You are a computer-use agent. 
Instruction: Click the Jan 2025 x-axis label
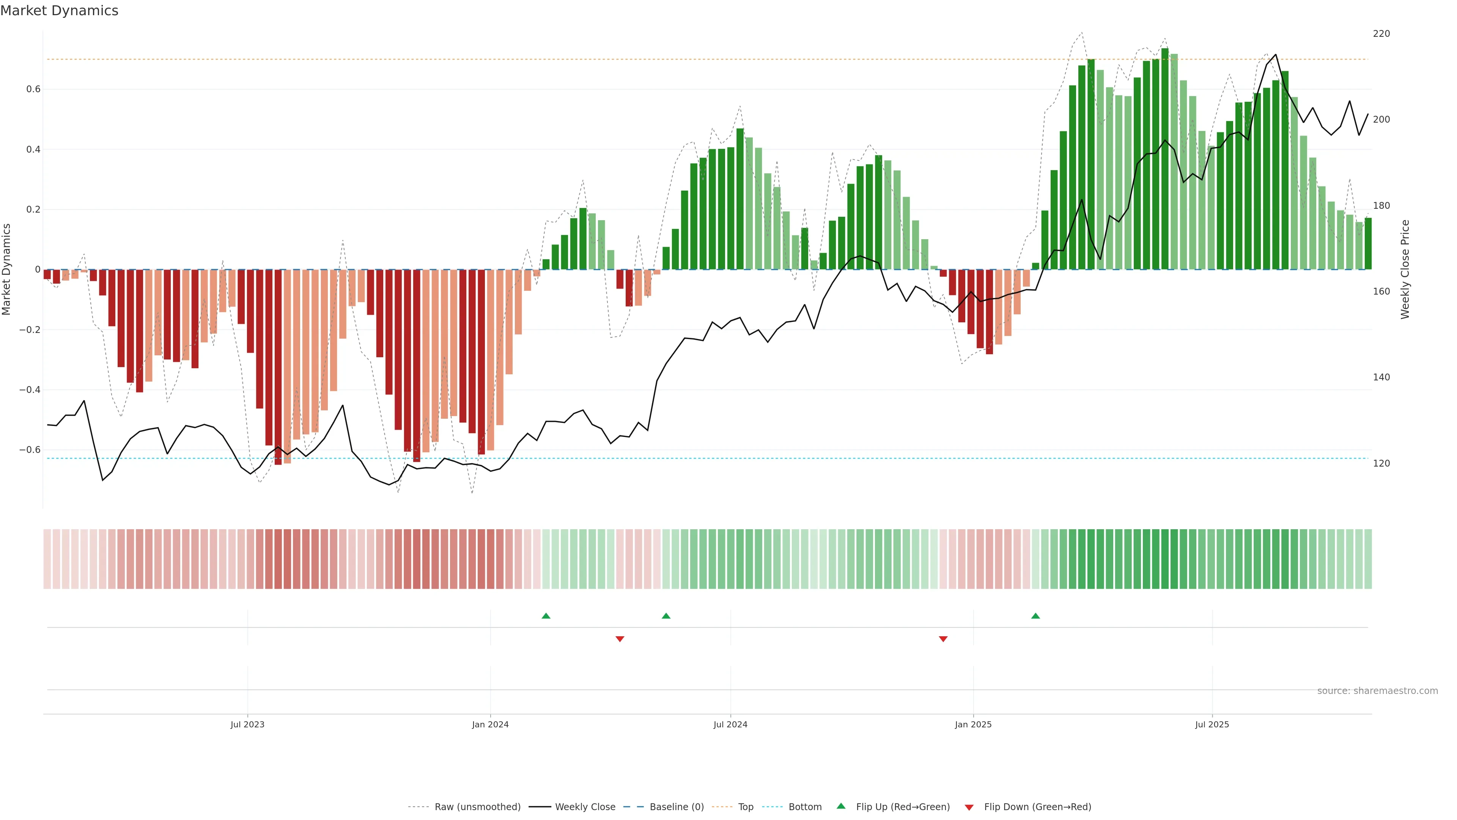pyautogui.click(x=973, y=724)
